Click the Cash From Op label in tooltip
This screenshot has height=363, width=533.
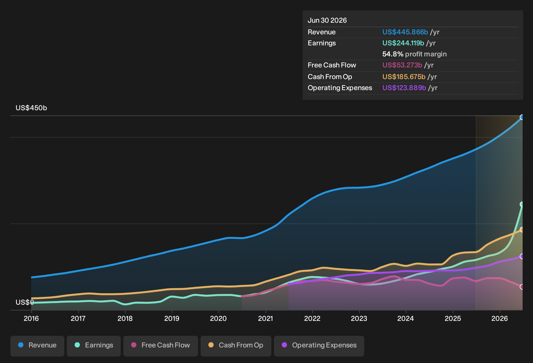330,77
